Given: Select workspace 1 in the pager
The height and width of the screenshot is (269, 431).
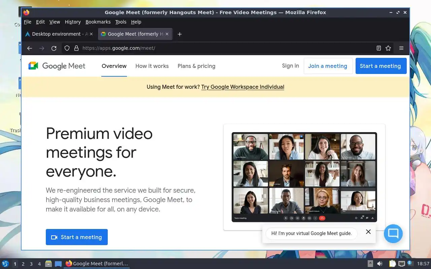Looking at the screenshot, I should [15, 264].
